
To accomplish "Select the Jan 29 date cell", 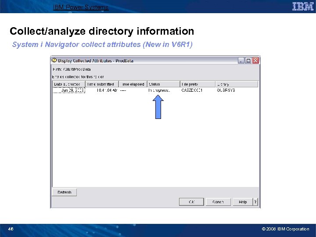I will click(x=69, y=90).
